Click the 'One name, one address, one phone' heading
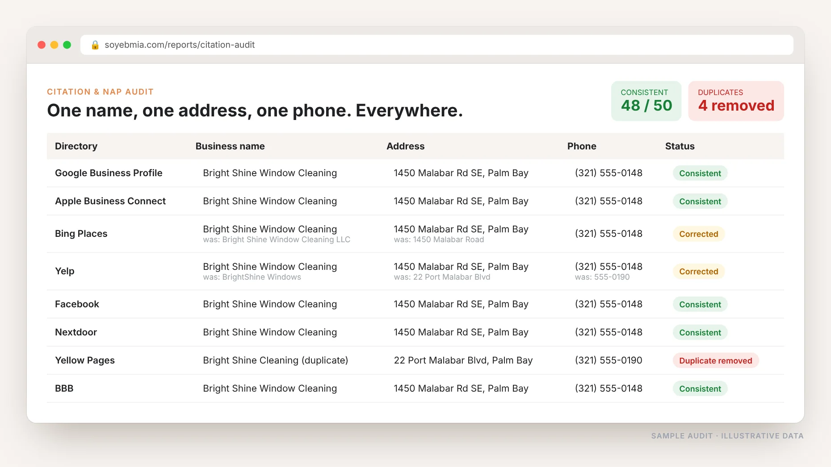The width and height of the screenshot is (831, 467). tap(255, 111)
